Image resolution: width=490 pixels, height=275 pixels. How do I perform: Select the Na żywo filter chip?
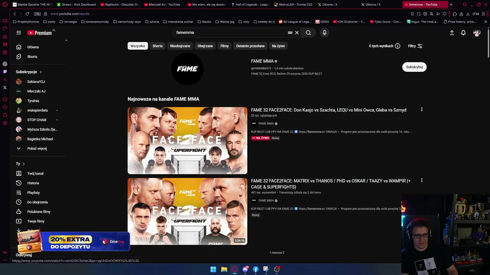click(278, 46)
